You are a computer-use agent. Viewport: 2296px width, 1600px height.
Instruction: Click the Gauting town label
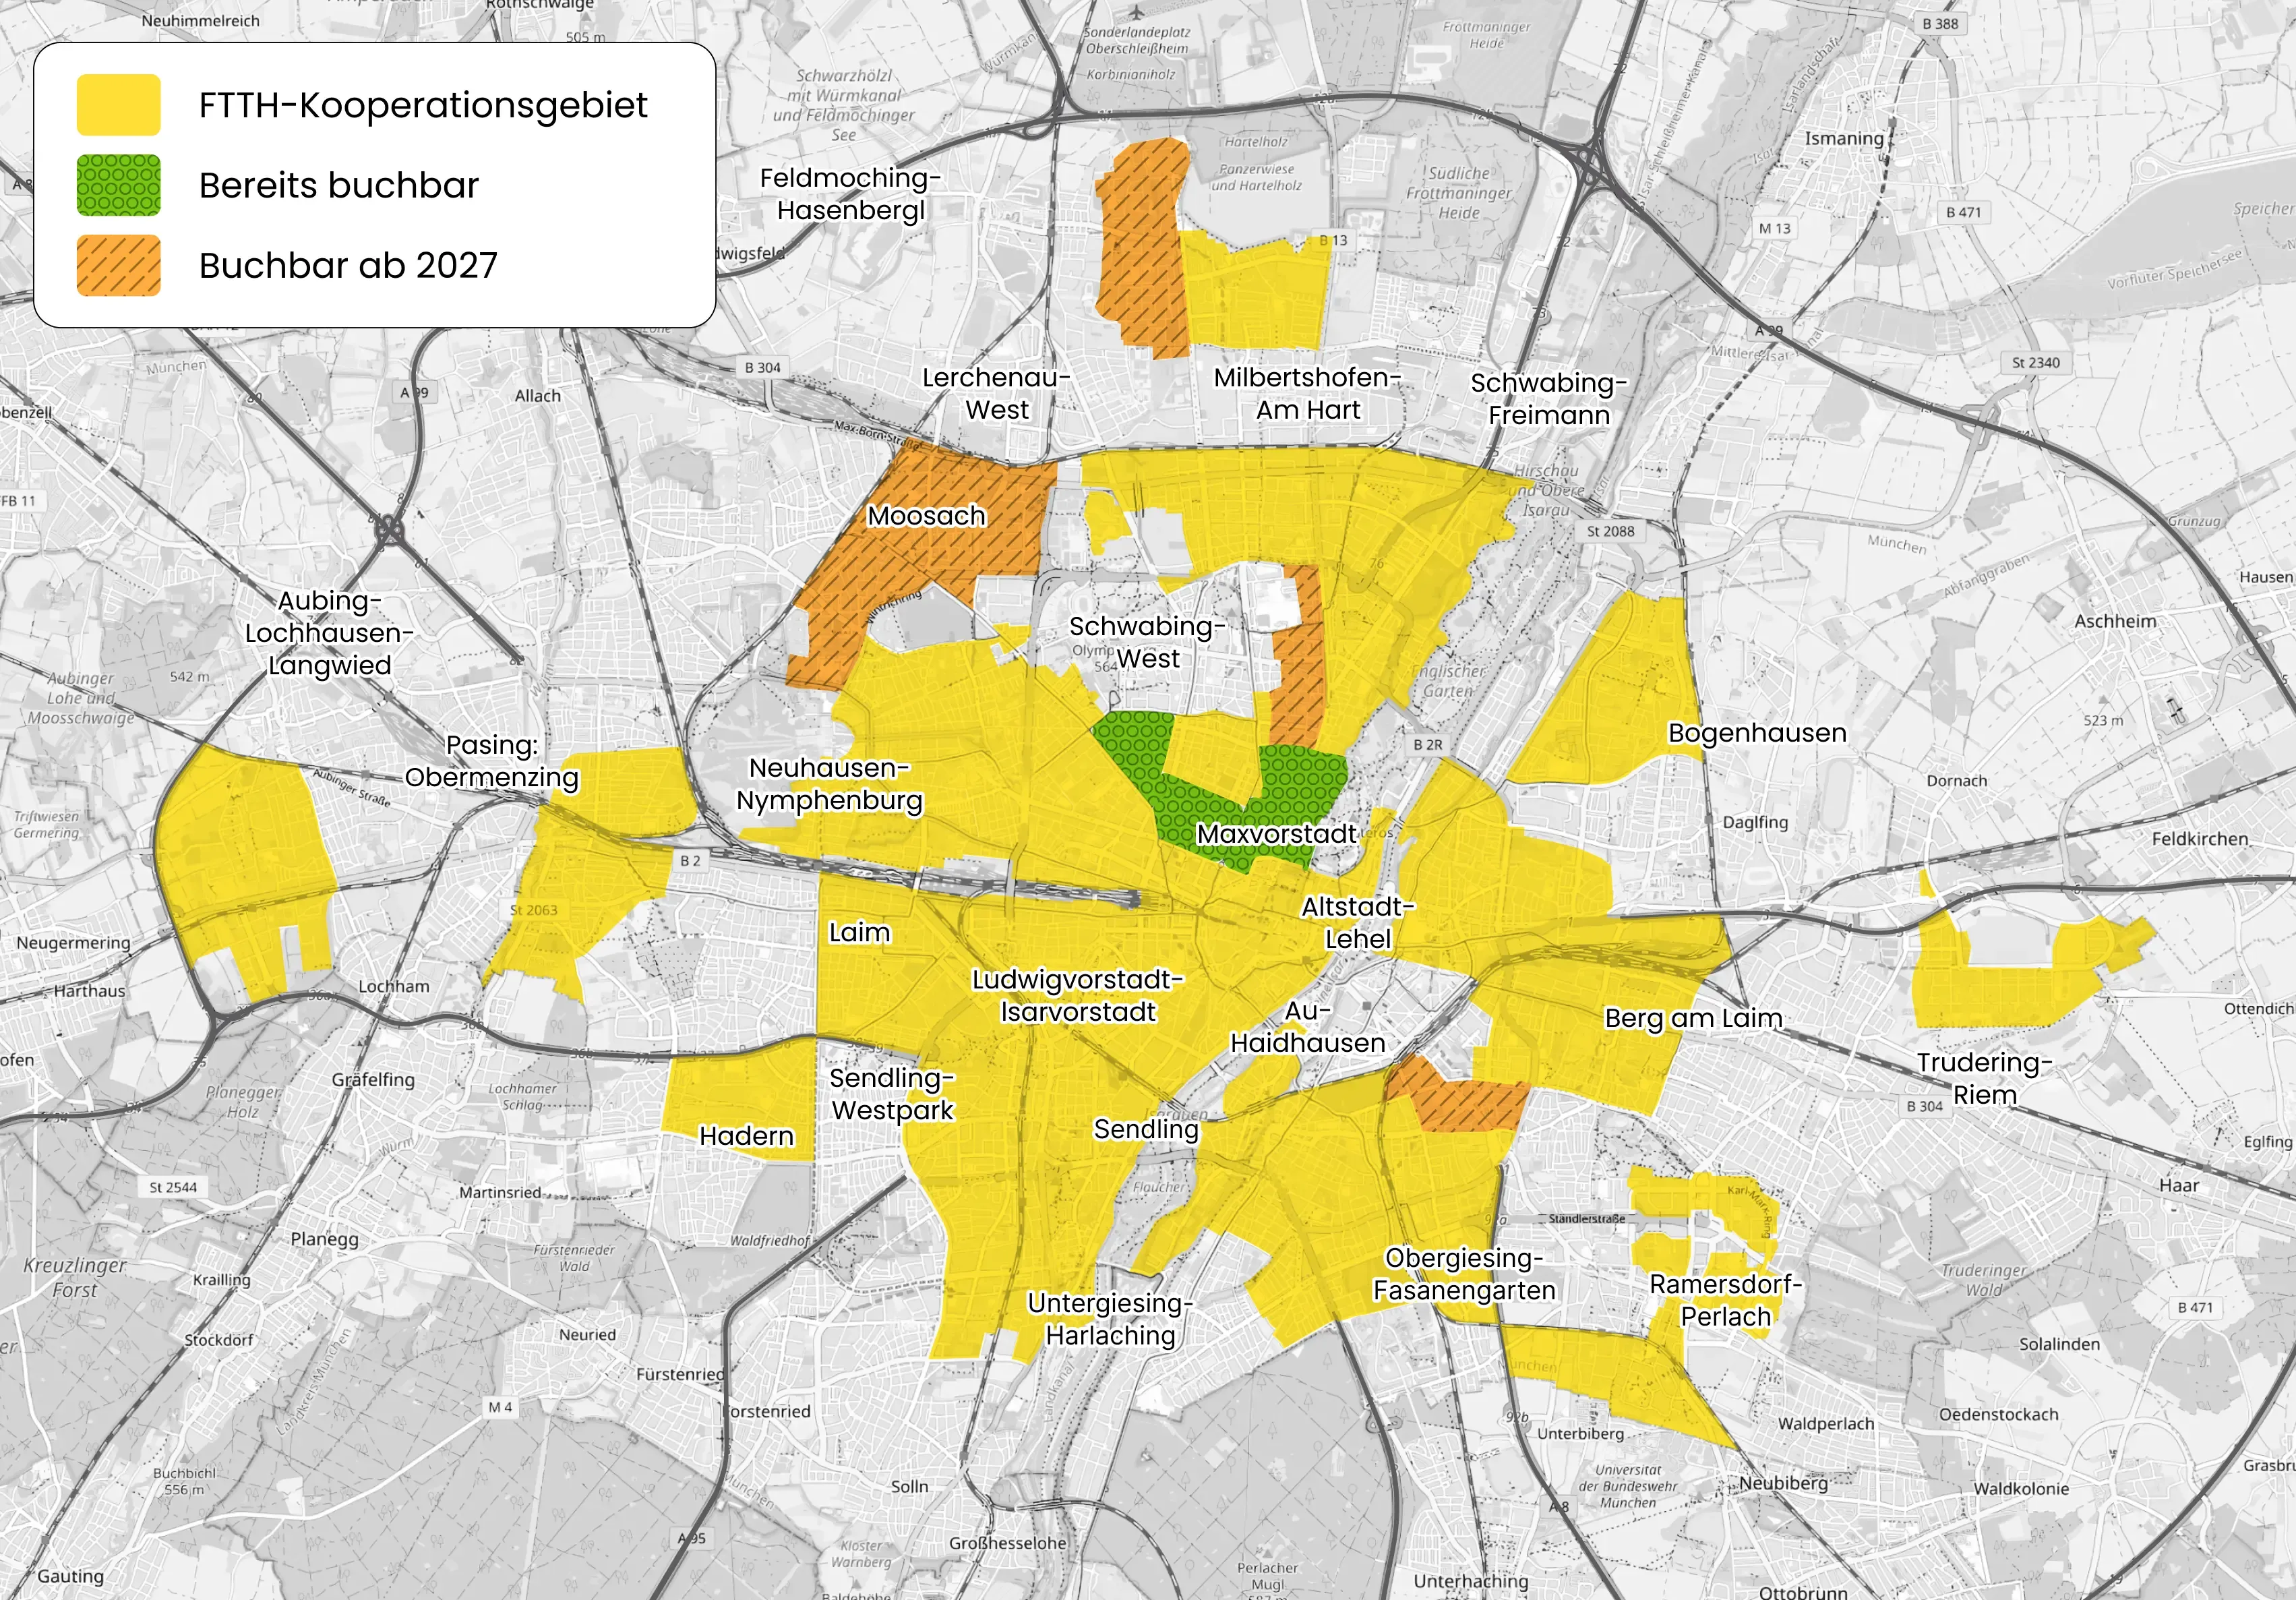click(70, 1576)
